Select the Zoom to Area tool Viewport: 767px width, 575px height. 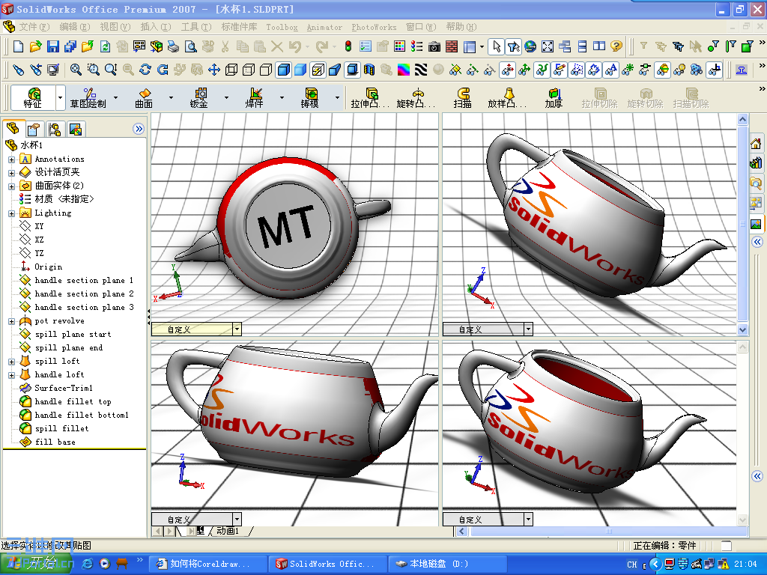click(92, 71)
